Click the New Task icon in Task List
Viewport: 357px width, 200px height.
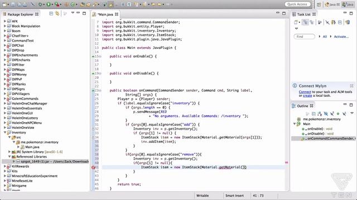point(296,22)
